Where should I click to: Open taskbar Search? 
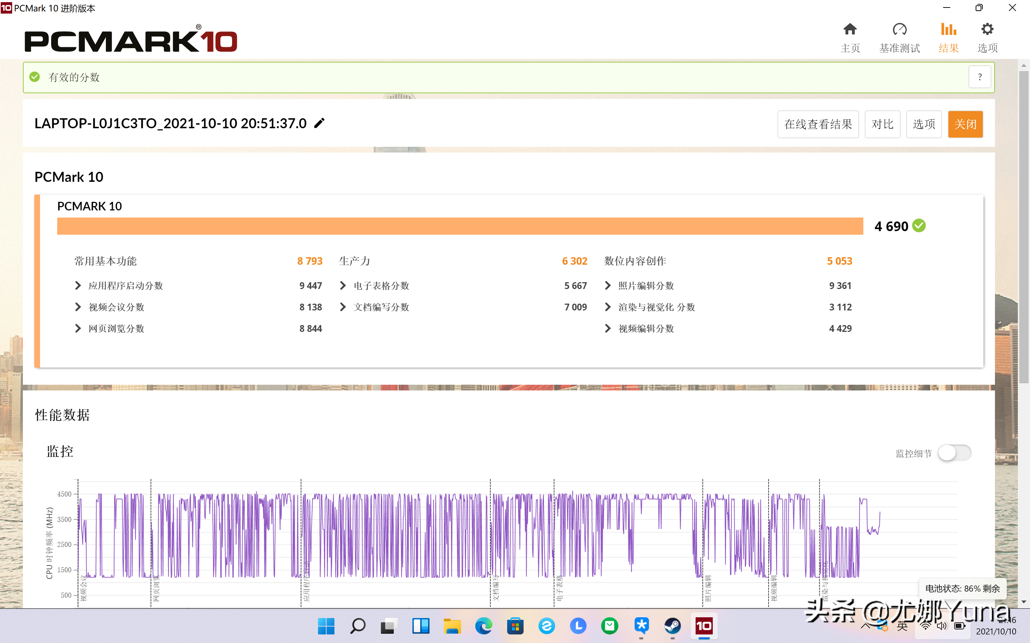pos(358,625)
